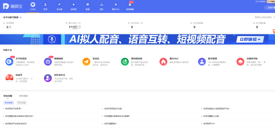Open the 发视频 video icon in top navigation

(74, 5)
